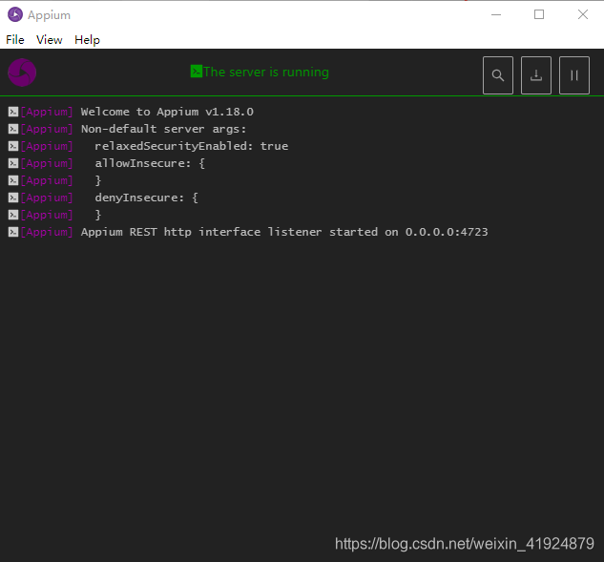Select the 'Welcome to Appium v1.18.0' log line
The image size is (604, 562).
167,112
